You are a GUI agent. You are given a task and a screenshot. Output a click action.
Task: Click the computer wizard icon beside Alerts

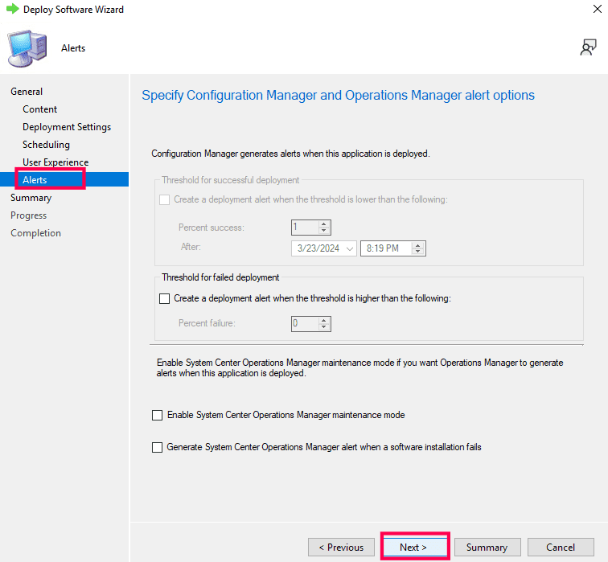(27, 48)
